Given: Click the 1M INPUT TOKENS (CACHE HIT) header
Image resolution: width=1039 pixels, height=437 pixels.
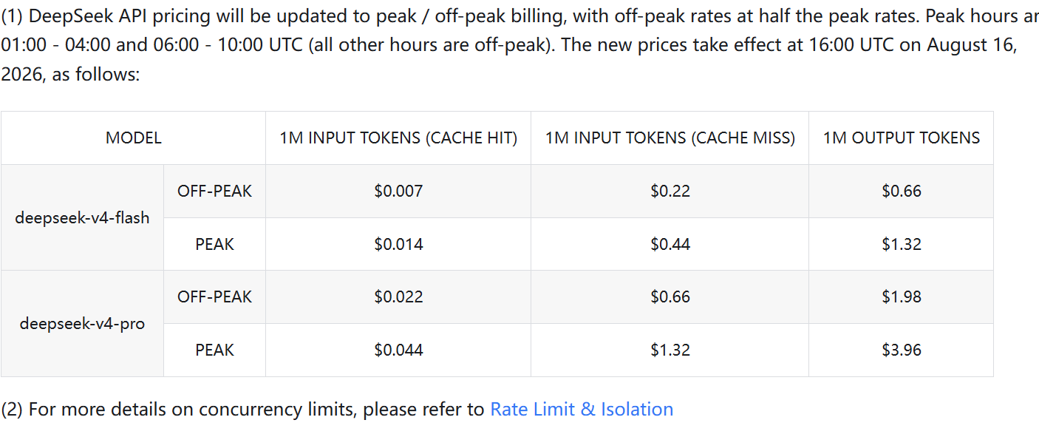Looking at the screenshot, I should [x=398, y=138].
